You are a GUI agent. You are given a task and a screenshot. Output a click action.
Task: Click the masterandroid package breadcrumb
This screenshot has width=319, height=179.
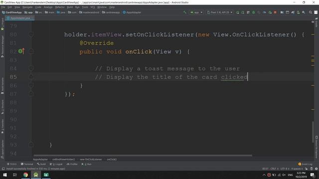89,12
